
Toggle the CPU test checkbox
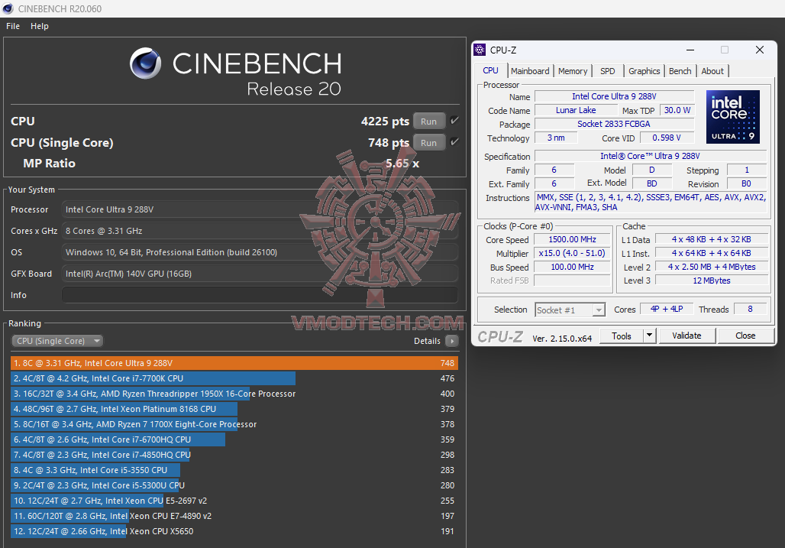click(454, 121)
